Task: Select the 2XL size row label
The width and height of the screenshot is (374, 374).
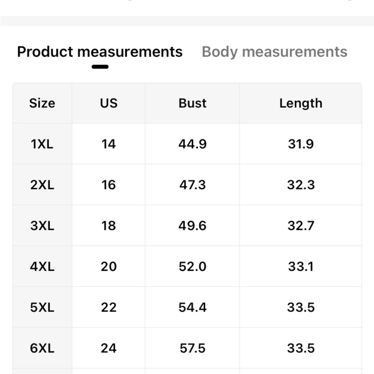Action: [42, 185]
